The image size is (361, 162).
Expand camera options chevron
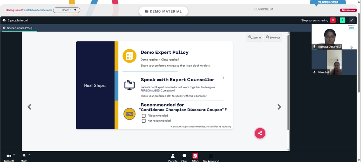(x=14, y=154)
